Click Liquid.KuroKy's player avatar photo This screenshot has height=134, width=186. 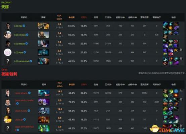(8, 111)
